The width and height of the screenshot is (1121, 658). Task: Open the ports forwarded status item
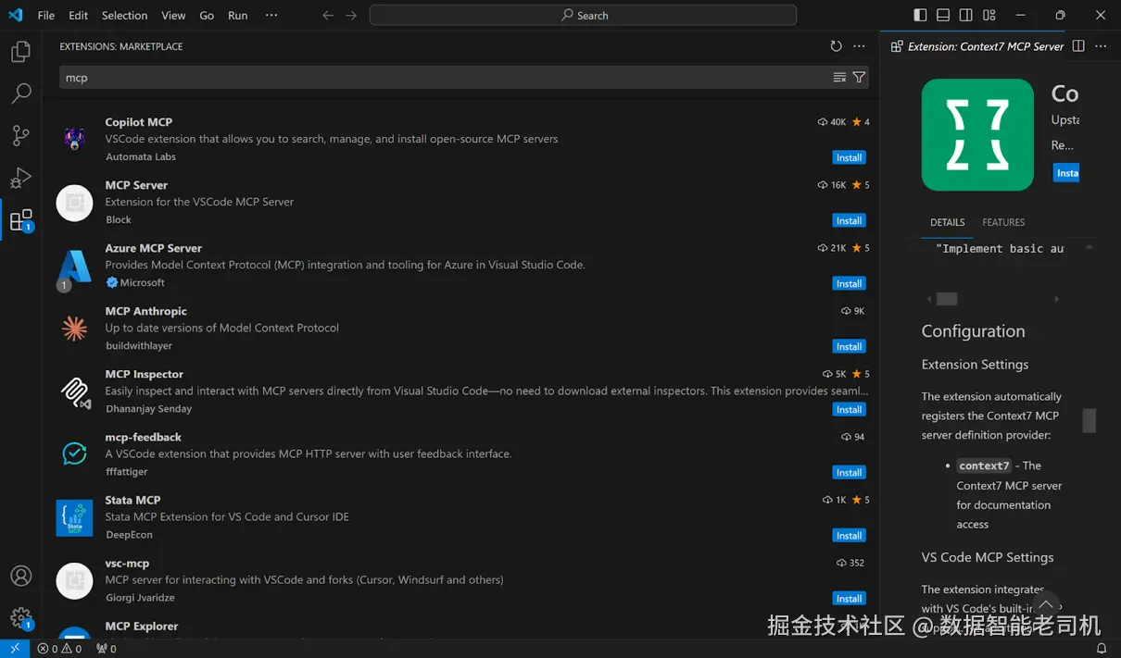(x=107, y=649)
